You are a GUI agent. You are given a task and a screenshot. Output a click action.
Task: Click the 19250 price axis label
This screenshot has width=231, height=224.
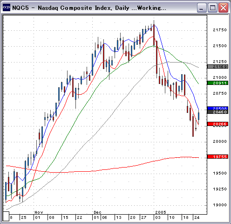[x=220, y=189]
